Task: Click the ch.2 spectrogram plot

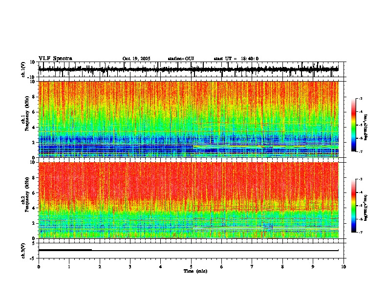Action: point(189,200)
